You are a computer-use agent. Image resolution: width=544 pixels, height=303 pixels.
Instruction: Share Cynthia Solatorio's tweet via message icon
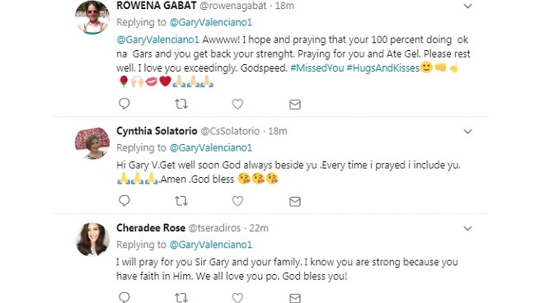[x=295, y=202]
